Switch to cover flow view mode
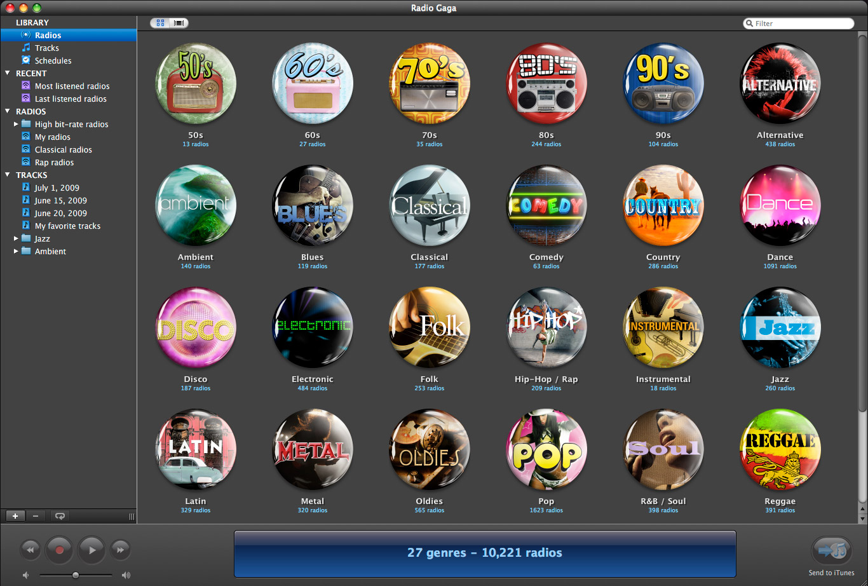Image resolution: width=868 pixels, height=586 pixels. [179, 23]
